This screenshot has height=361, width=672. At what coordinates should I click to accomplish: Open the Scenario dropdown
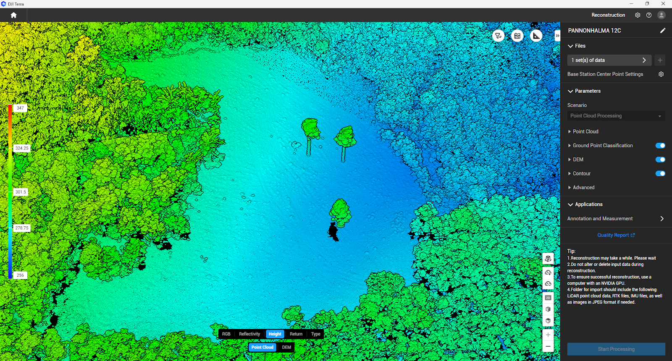tap(616, 116)
